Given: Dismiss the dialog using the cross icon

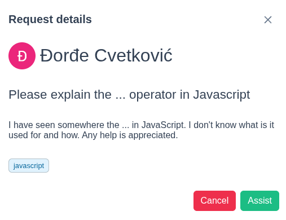Looking at the screenshot, I should pyautogui.click(x=268, y=20).
